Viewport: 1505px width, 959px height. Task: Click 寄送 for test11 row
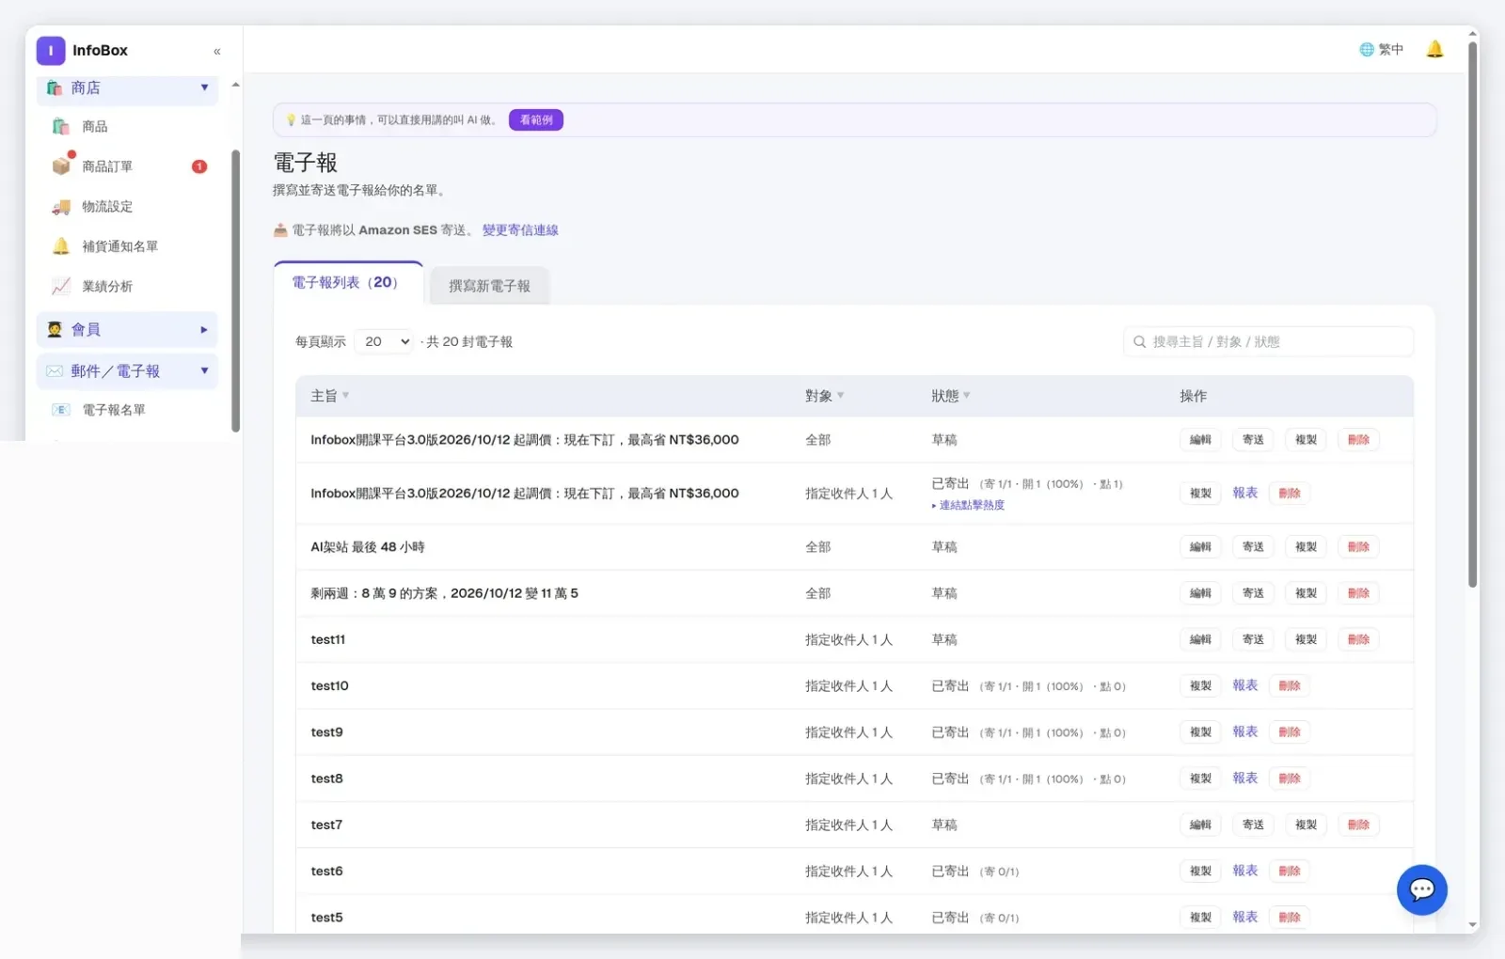pos(1253,639)
